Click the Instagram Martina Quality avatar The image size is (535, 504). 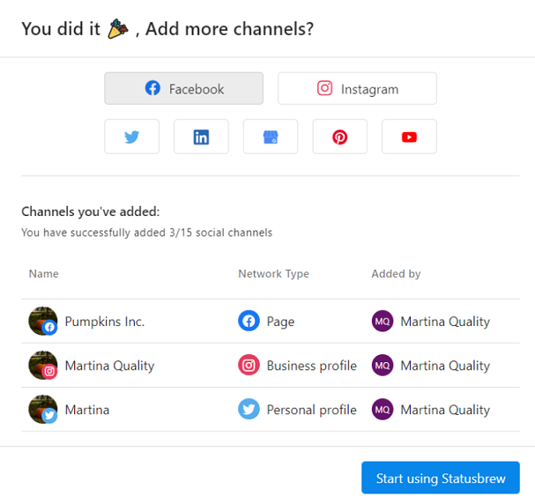coord(42,365)
